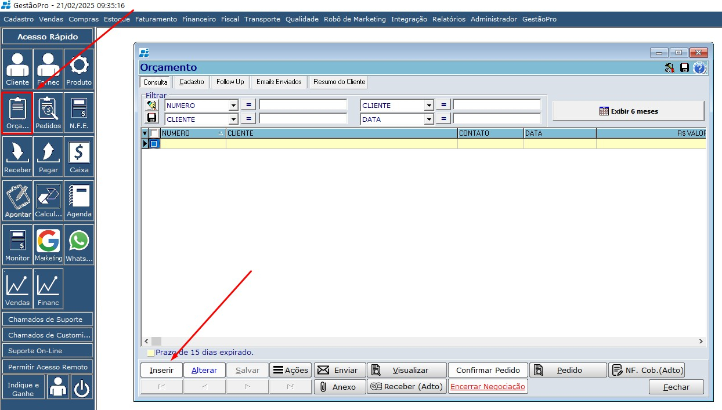Click the Exibir 6 meses button
Viewport: 722px width, 410px height.
[629, 111]
